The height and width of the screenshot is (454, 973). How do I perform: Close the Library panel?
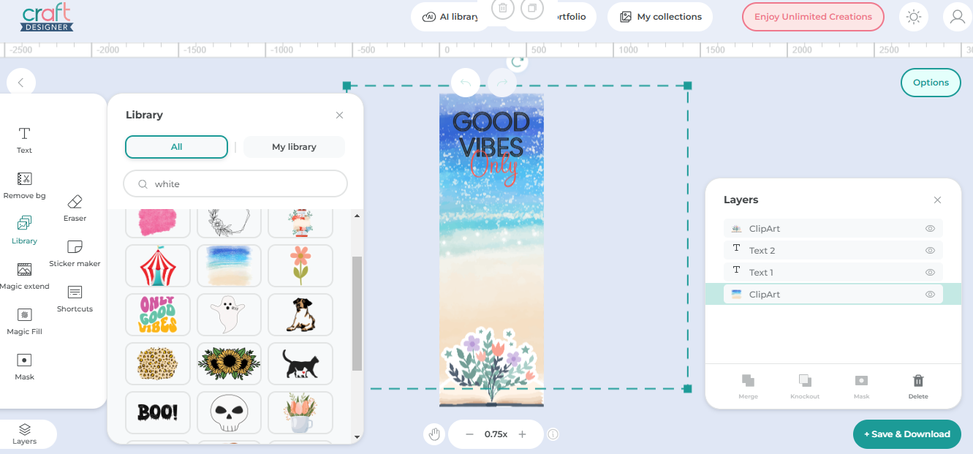pyautogui.click(x=339, y=115)
